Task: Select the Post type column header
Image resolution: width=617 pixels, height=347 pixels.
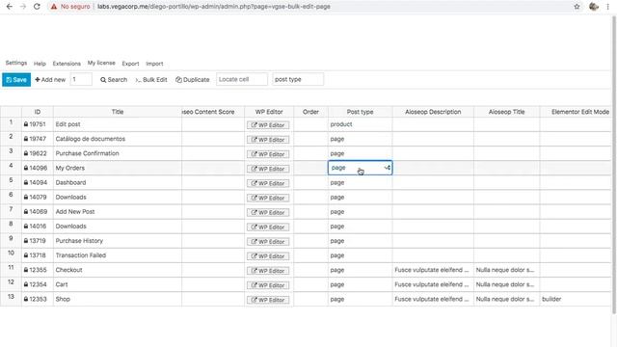Action: point(360,112)
